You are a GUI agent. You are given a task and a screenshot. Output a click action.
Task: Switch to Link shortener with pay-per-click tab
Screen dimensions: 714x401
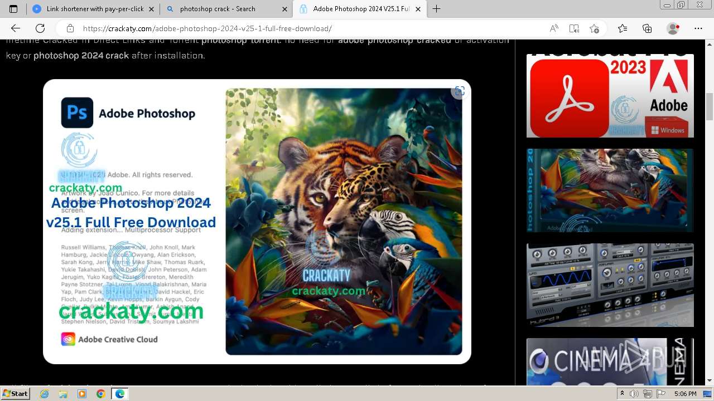point(93,9)
